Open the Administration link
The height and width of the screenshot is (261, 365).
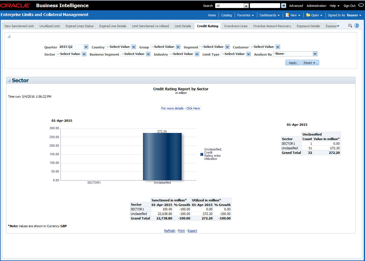(x=316, y=6)
